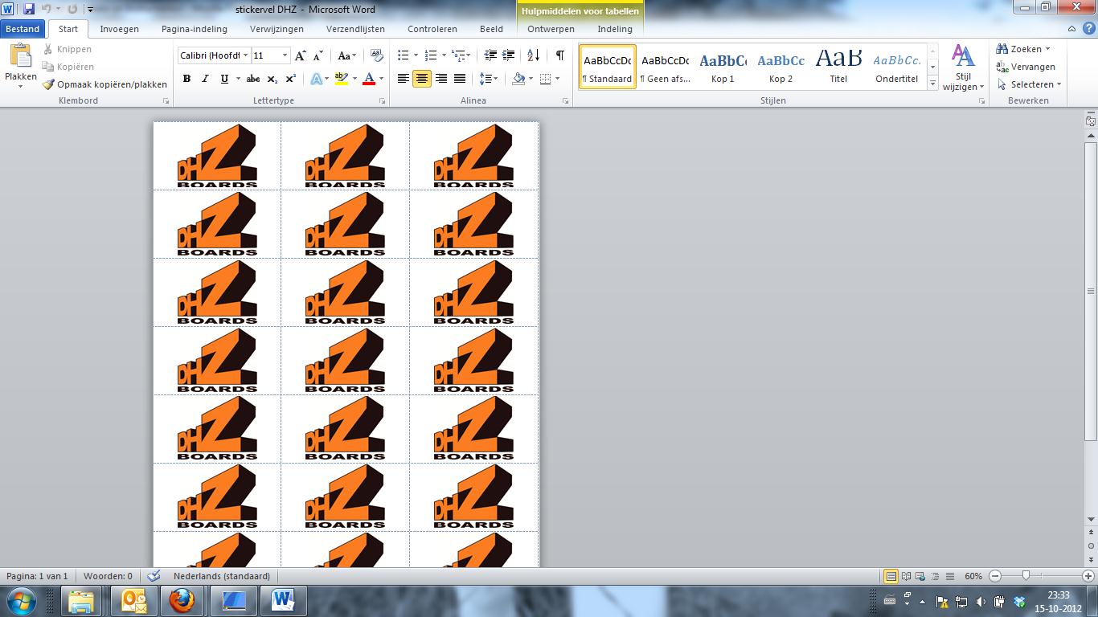Expand the styles gallery
1098x617 pixels.
[932, 83]
